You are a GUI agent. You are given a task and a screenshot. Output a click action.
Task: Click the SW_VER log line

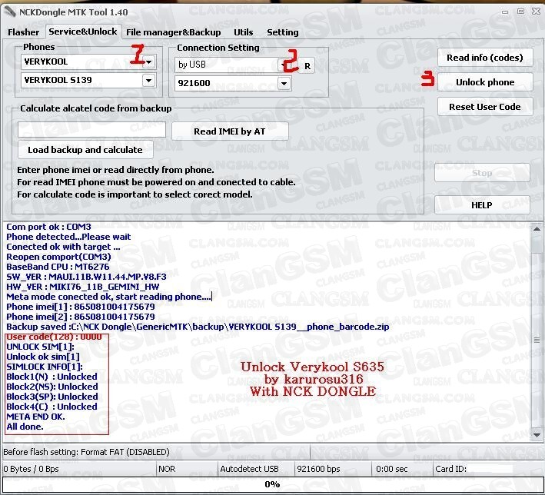pyautogui.click(x=86, y=277)
